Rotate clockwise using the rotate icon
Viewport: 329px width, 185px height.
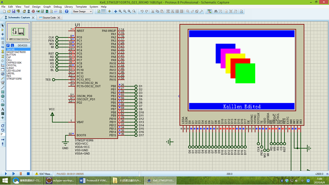coord(3,126)
